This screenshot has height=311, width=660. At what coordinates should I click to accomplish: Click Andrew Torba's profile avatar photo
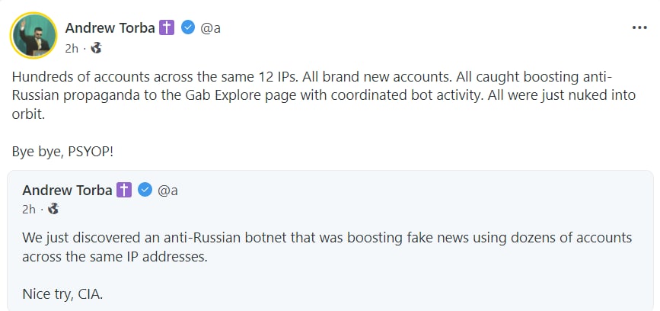click(x=33, y=36)
